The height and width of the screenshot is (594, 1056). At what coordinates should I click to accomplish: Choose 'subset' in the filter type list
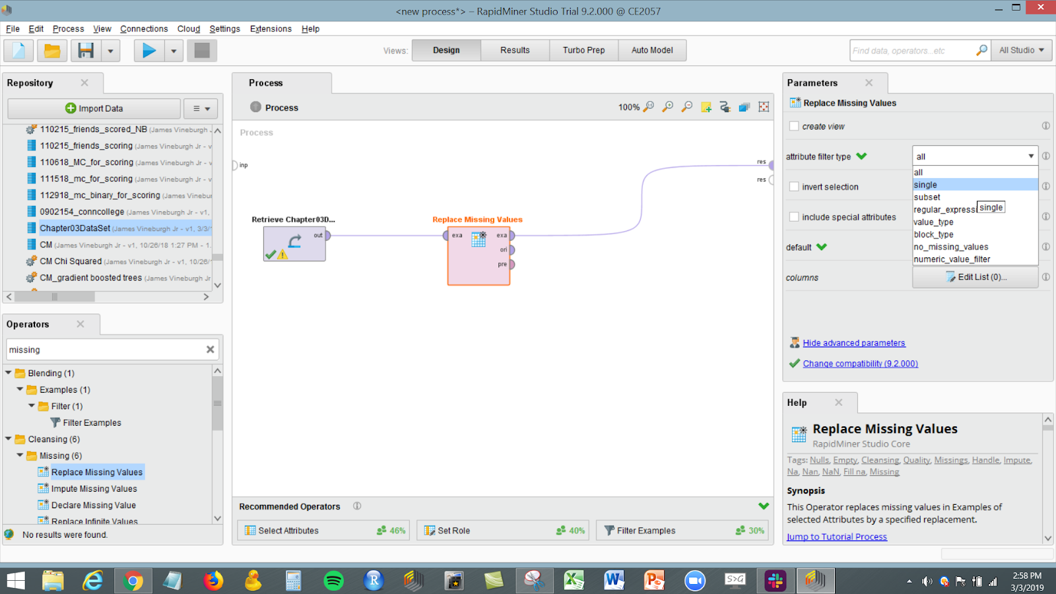[975, 197]
